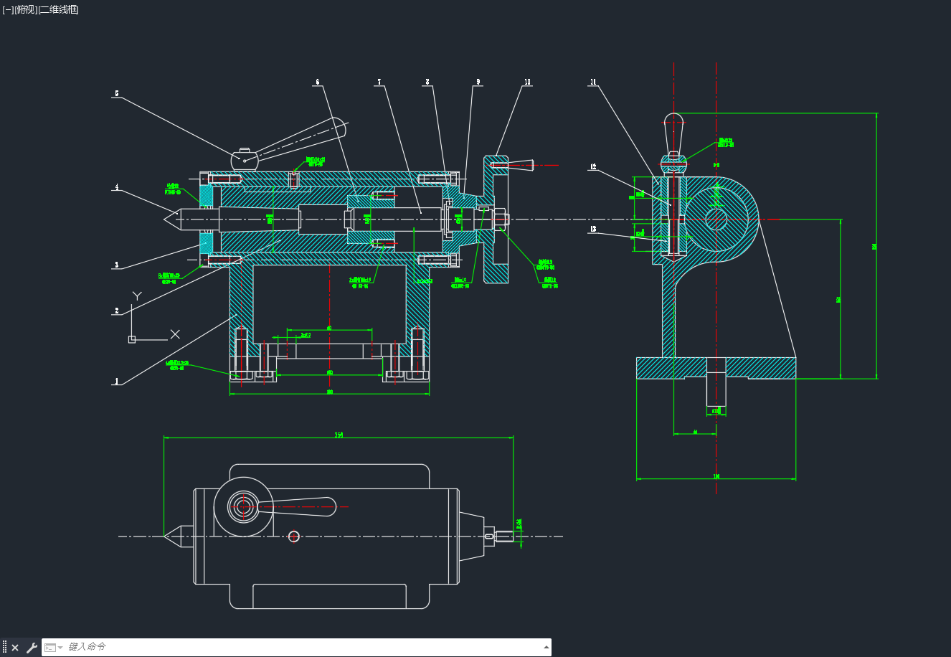Close the command line with X
This screenshot has height=657, width=951.
[15, 648]
